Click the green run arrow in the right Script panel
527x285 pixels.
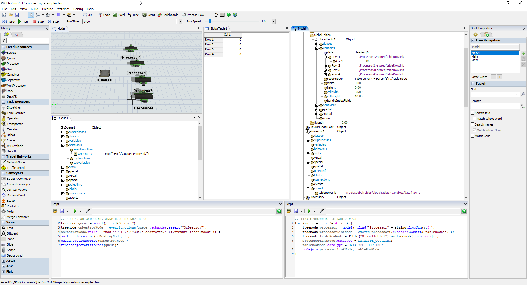pyautogui.click(x=309, y=211)
